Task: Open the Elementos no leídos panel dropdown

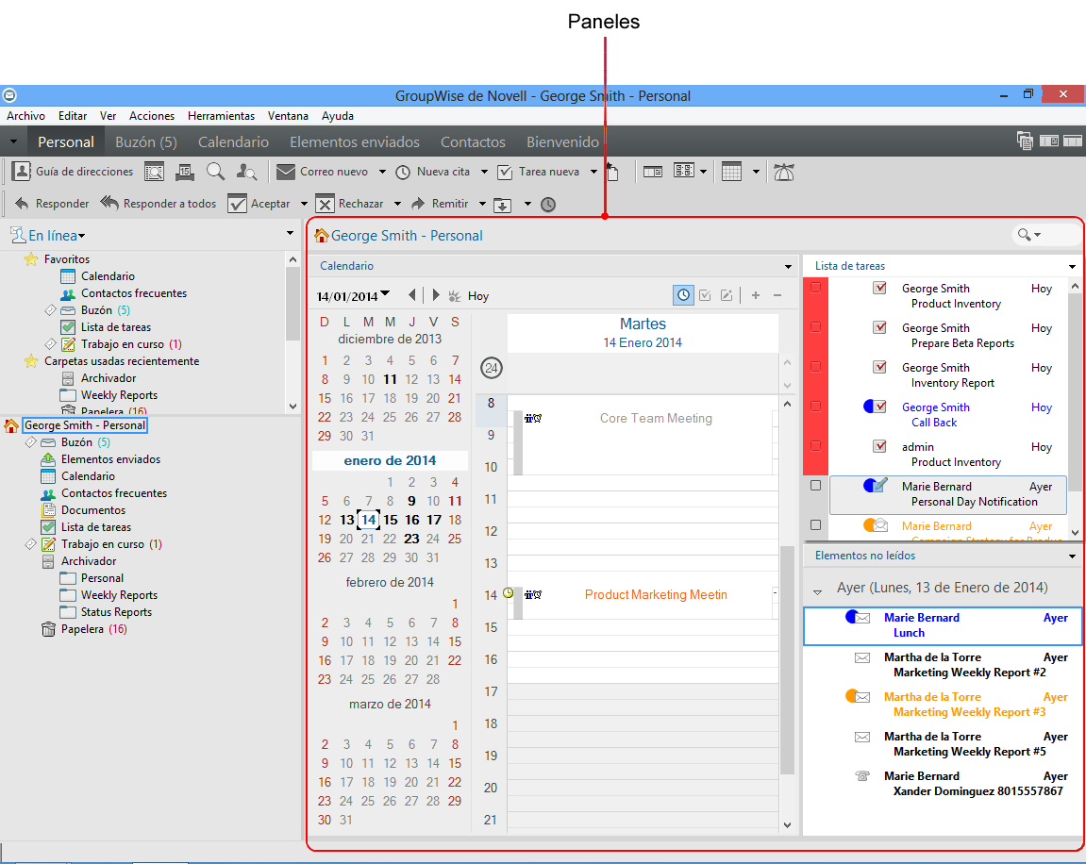Action: point(1072,556)
